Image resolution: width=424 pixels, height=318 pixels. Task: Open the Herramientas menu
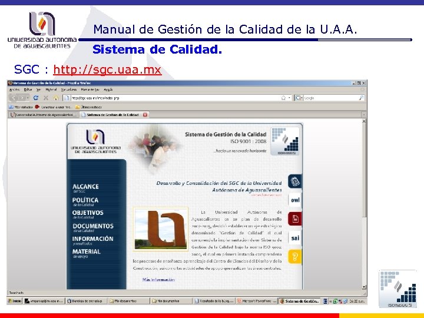90,90
